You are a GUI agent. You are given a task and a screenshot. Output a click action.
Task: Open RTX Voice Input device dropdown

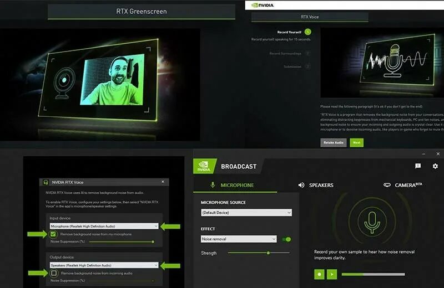tap(104, 226)
